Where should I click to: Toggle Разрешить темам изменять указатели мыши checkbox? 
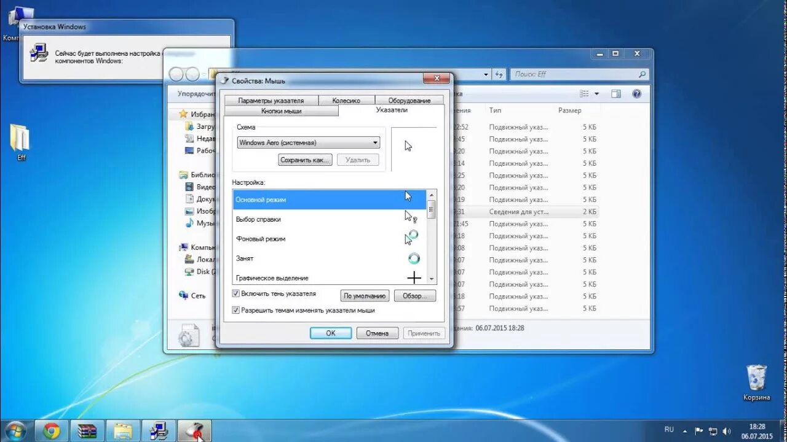pos(236,311)
